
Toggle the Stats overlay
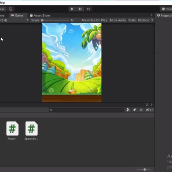(132, 20)
